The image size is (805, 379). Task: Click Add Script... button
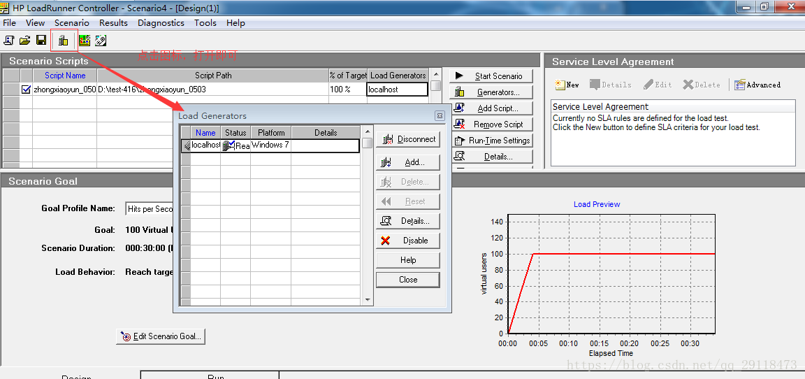click(x=491, y=108)
